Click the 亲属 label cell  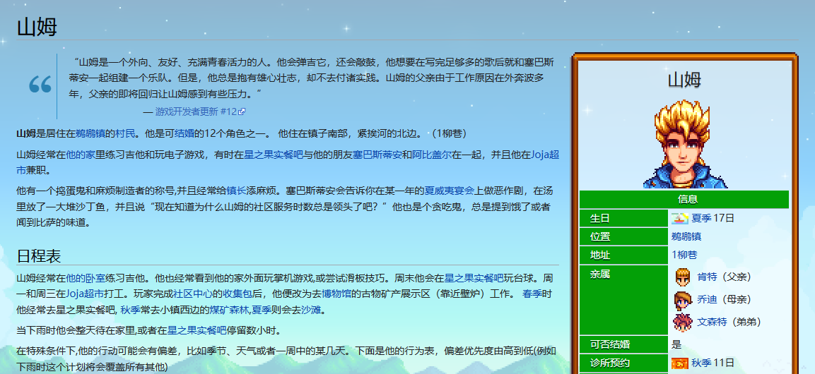coord(623,299)
